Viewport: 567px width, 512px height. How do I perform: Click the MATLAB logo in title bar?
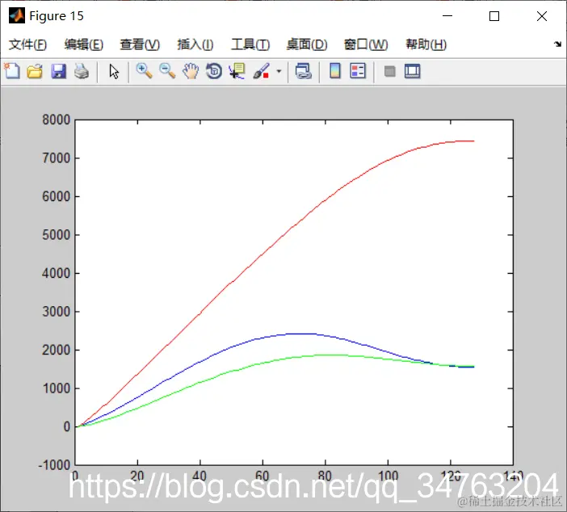[17, 16]
